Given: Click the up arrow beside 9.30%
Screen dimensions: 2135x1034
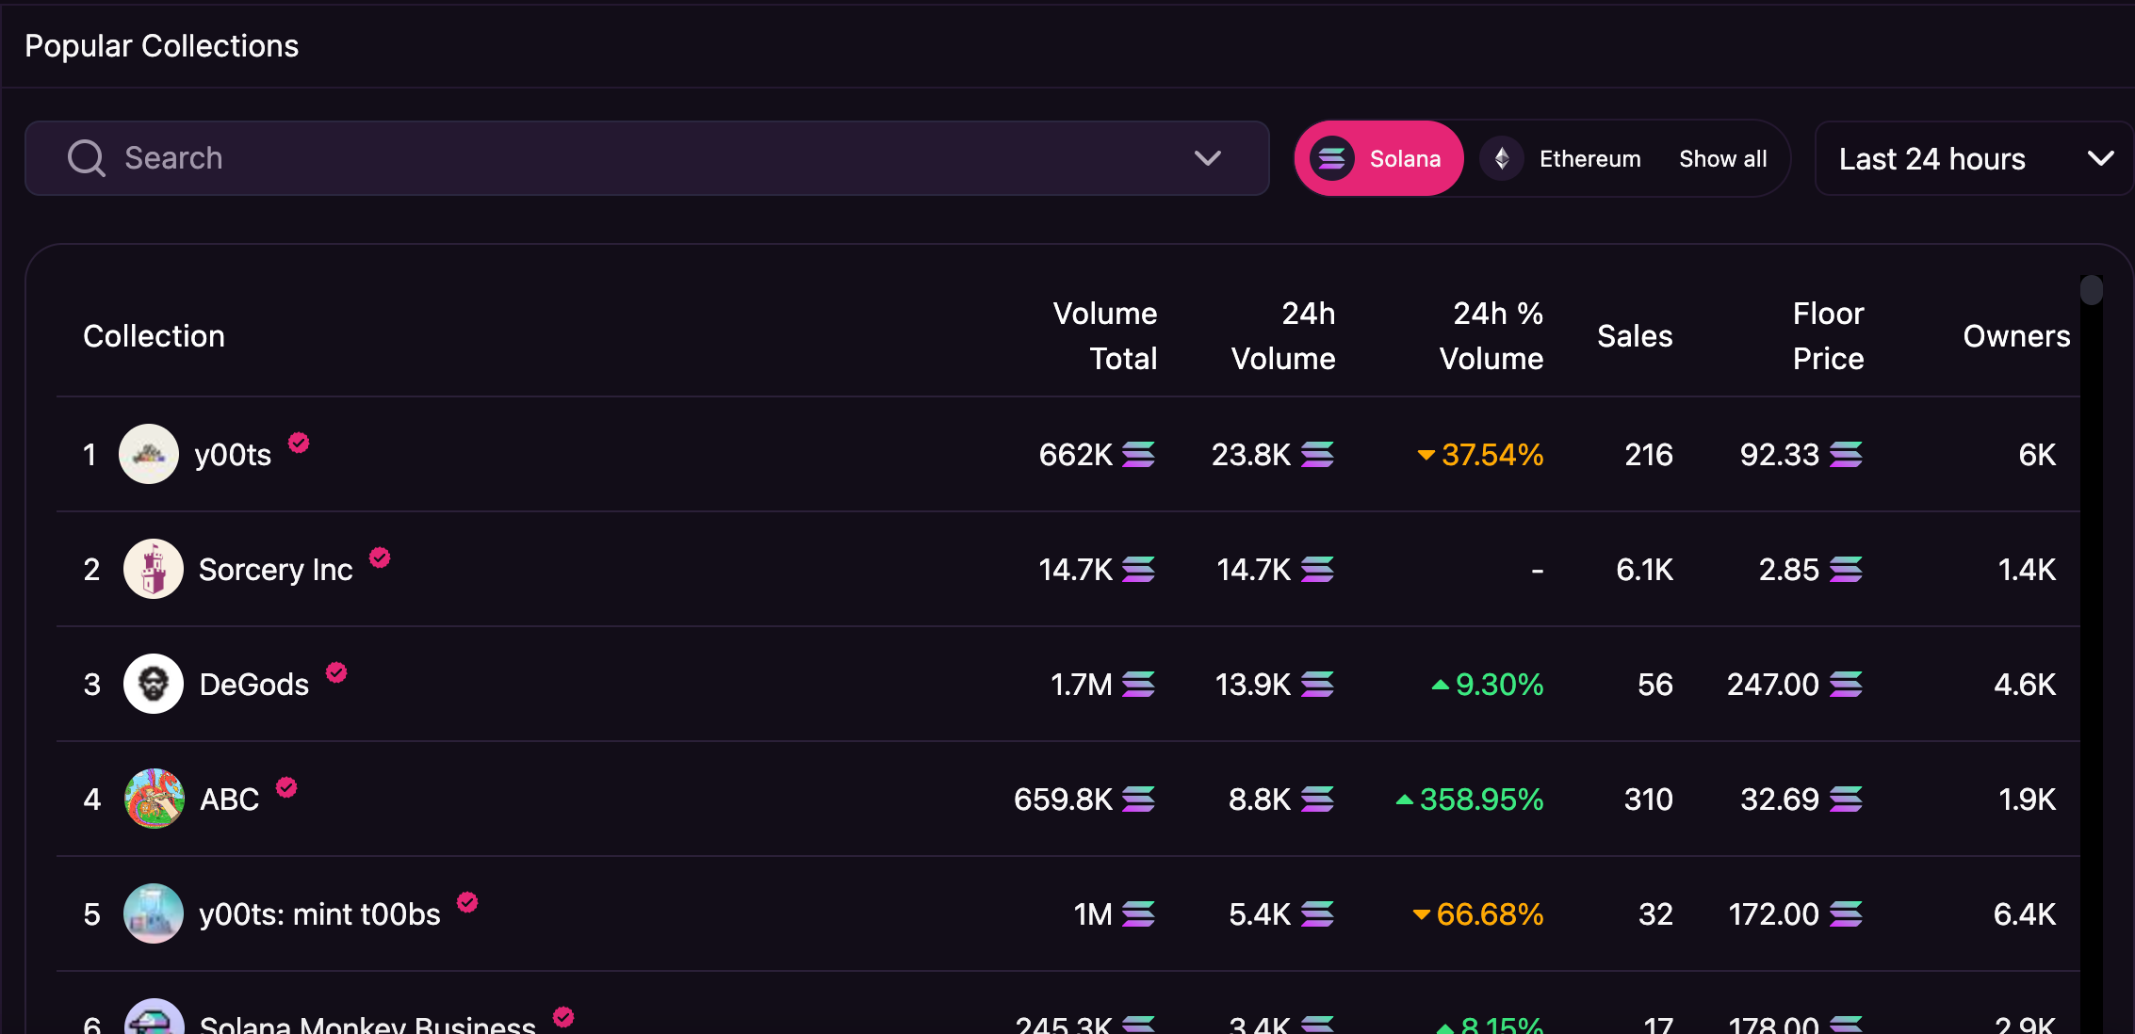Looking at the screenshot, I should pos(1441,685).
